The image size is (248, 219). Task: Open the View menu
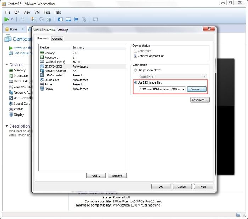point(27,12)
